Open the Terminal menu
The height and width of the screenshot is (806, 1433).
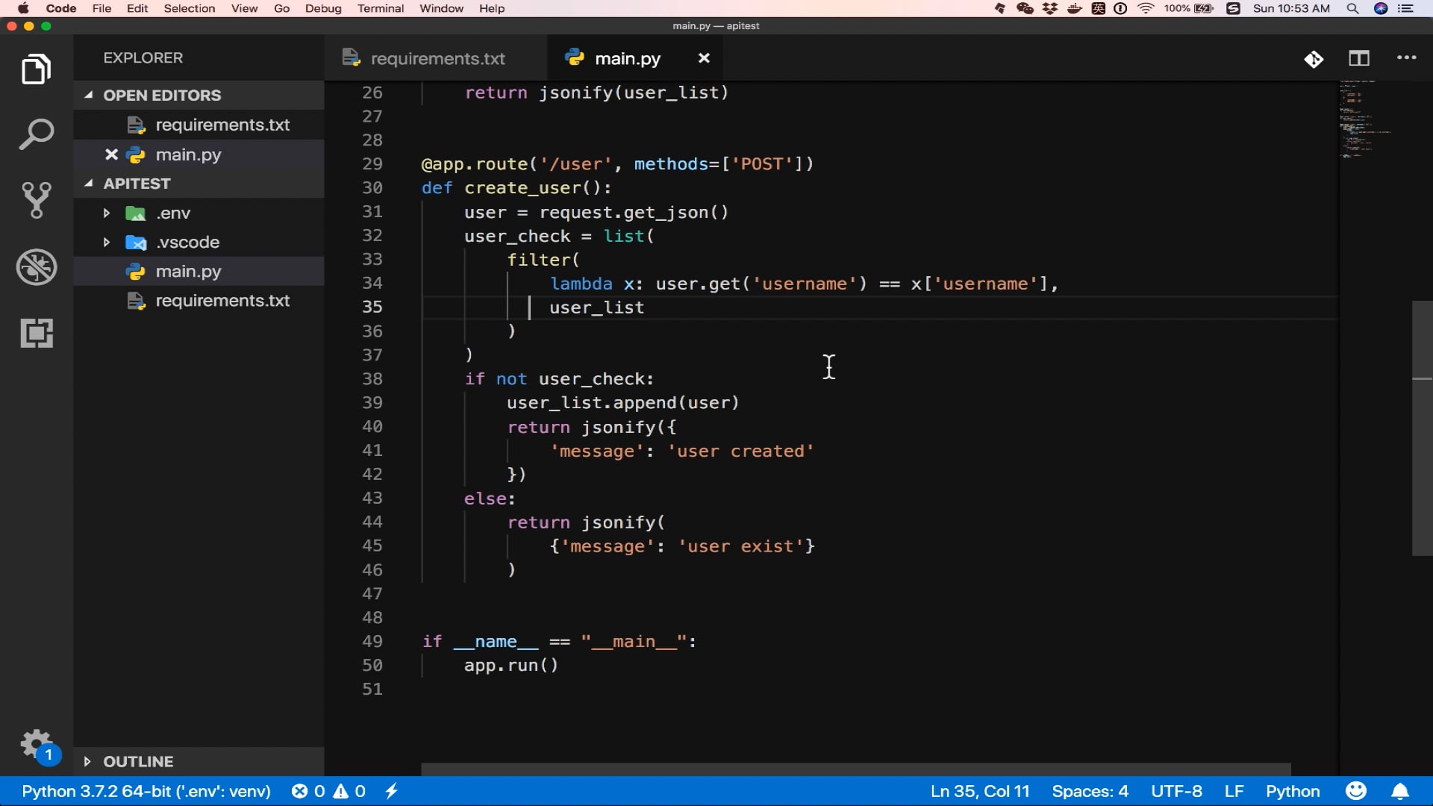(x=380, y=8)
